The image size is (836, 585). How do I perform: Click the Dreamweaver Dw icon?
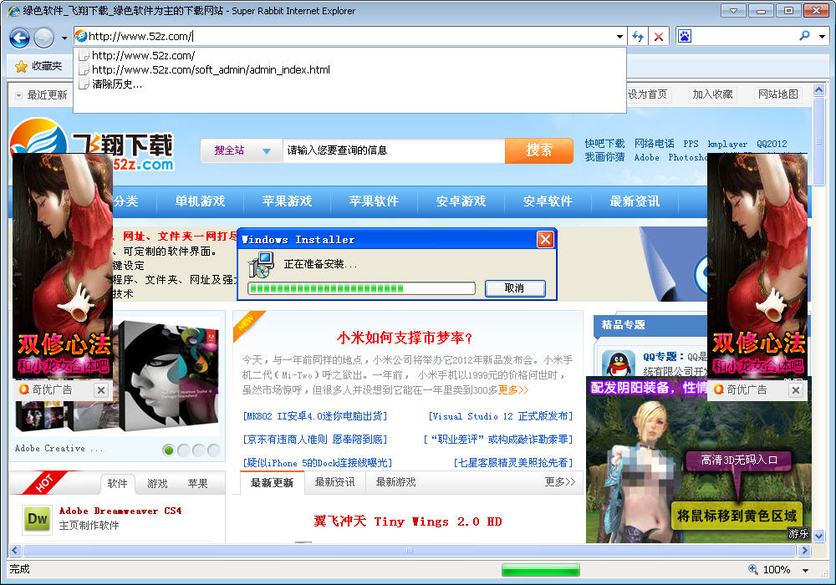38,520
